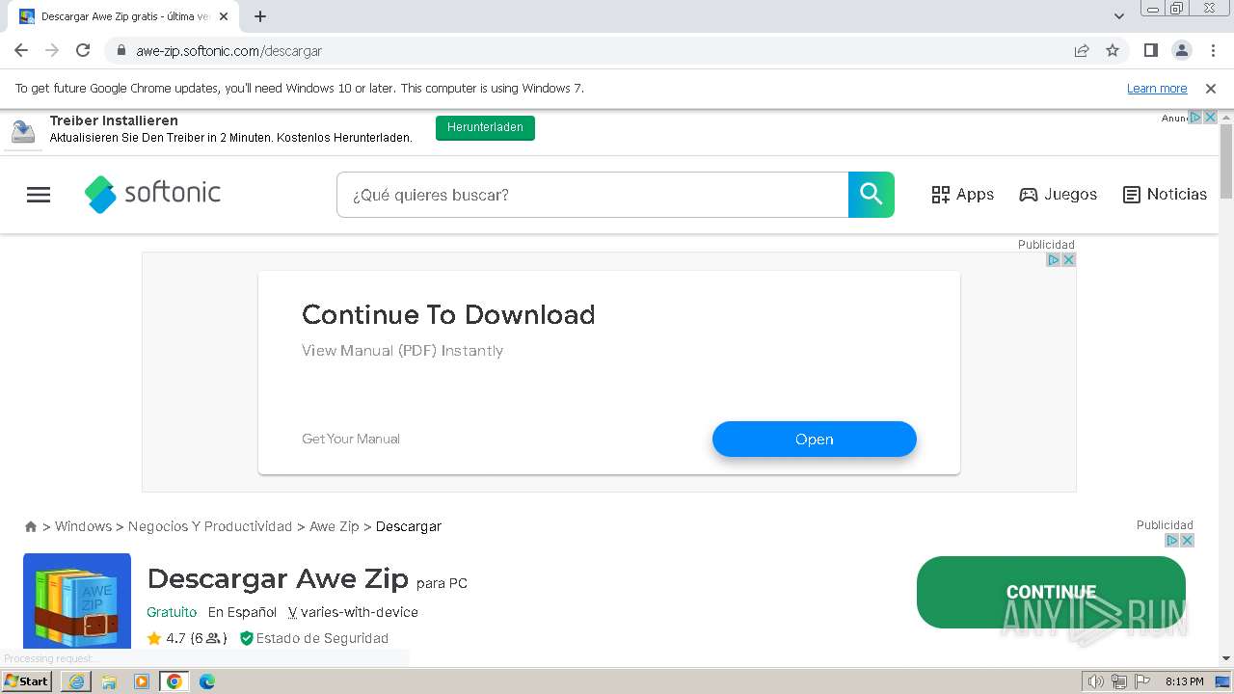This screenshot has width=1234, height=694.
Task: Open the Treiber Installieren ad icon
Action: [x=23, y=132]
